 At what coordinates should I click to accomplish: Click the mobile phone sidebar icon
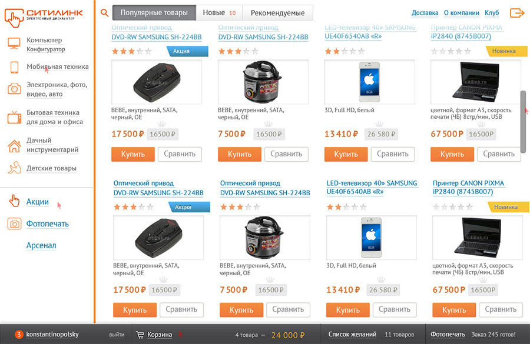(14, 67)
